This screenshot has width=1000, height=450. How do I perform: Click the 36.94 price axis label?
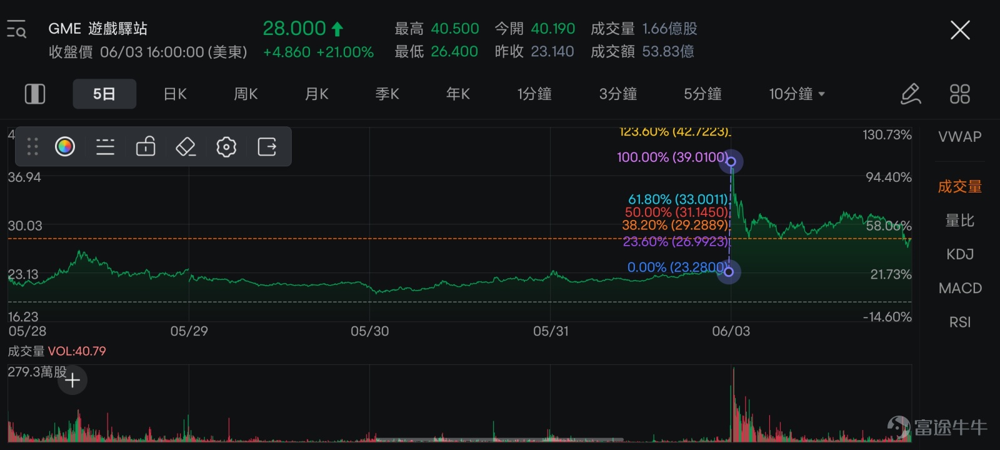(x=24, y=177)
